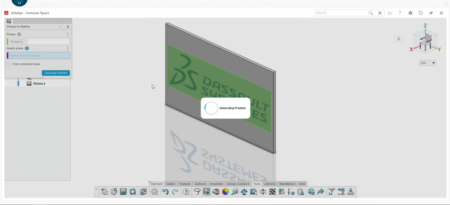
Task: Click the properties list toolbar icon
Action: [143, 192]
